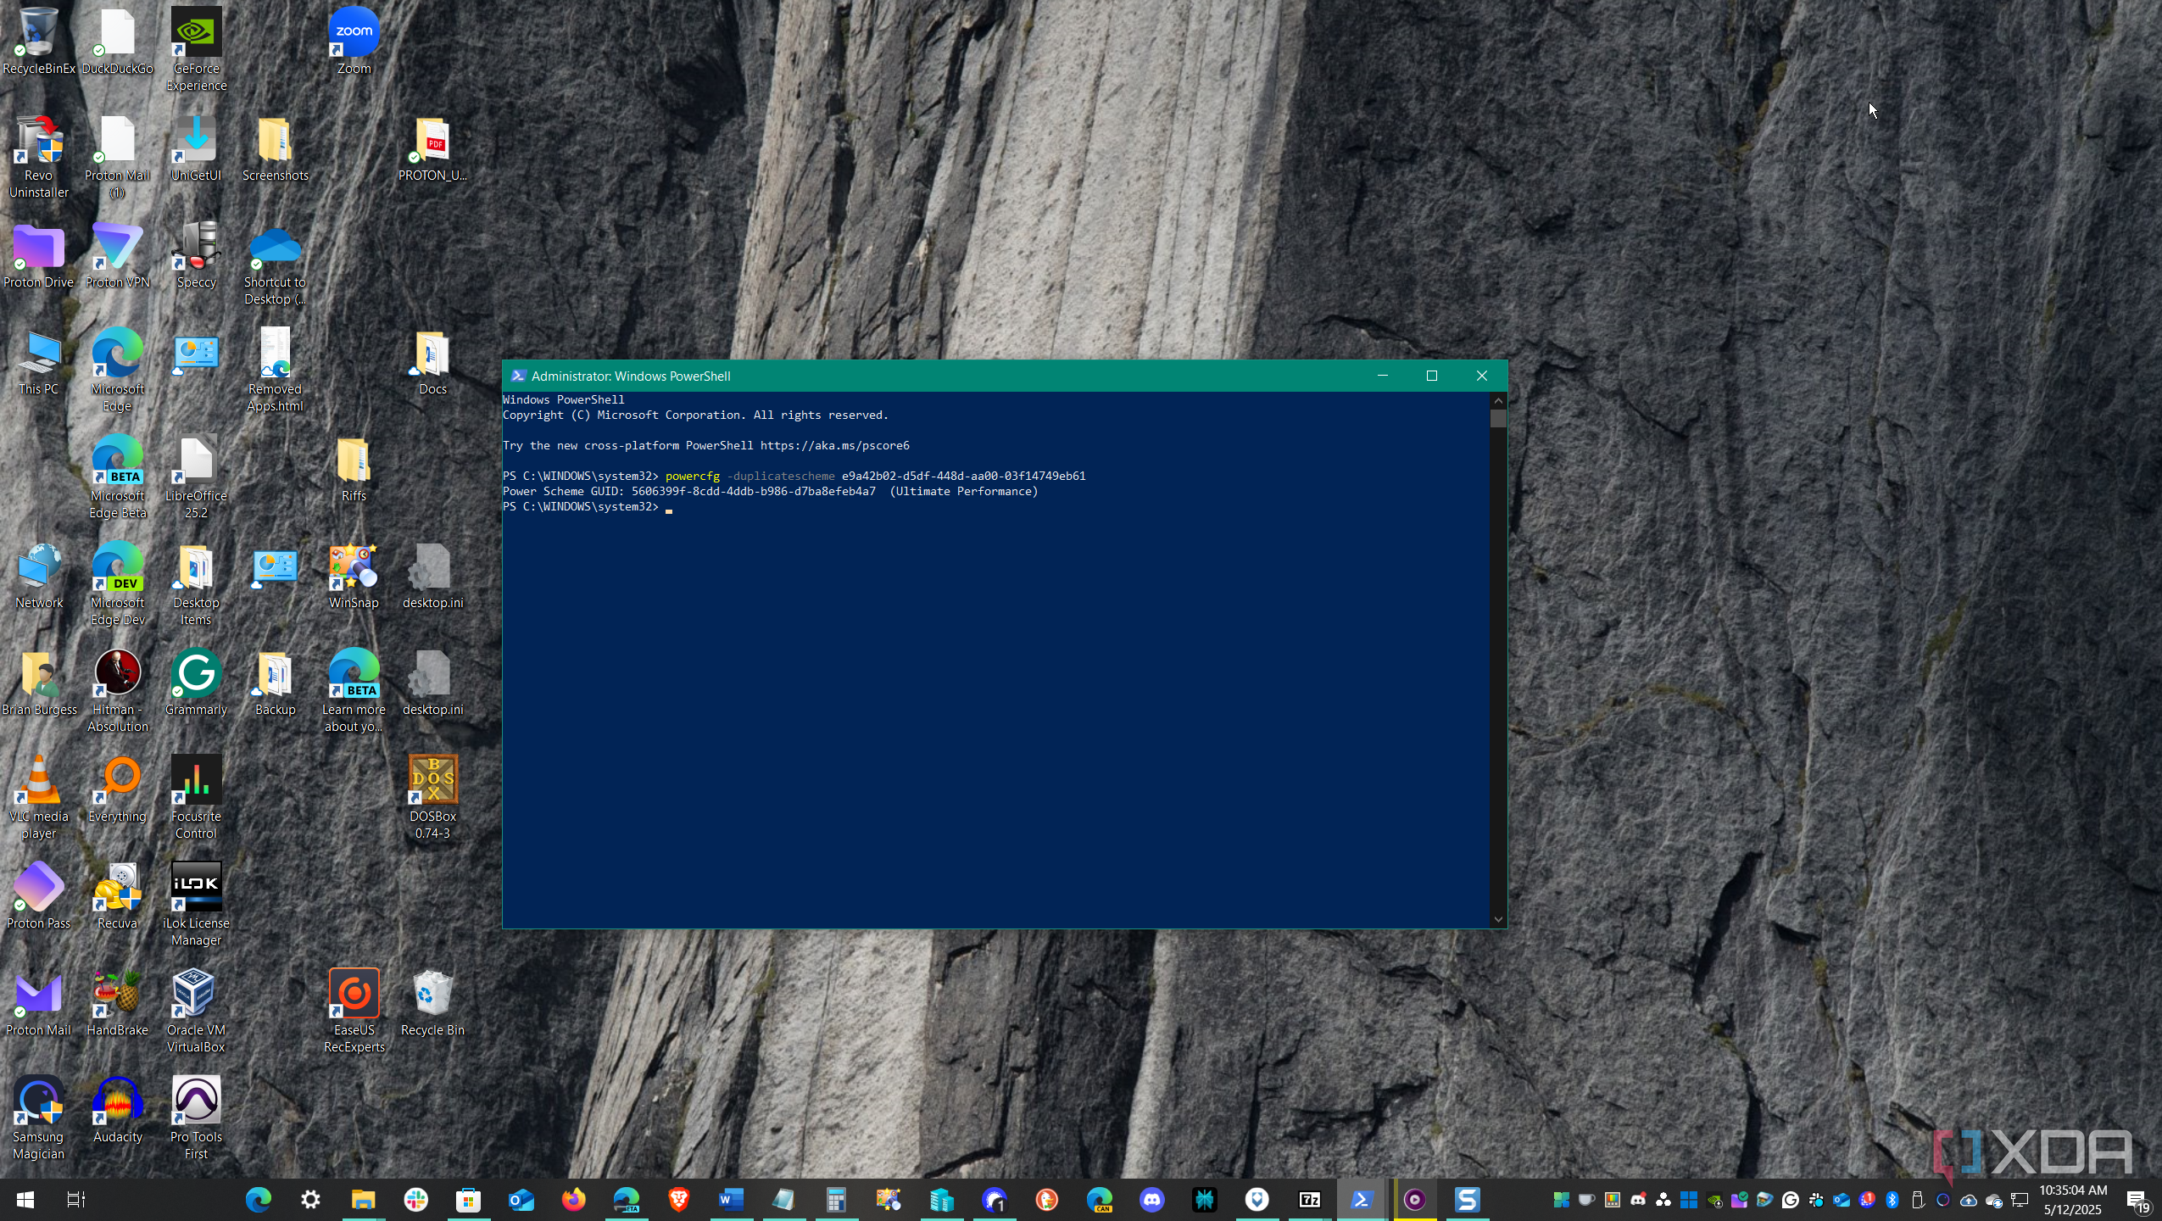
Task: Click the Brave browser taskbar icon
Action: [678, 1199]
